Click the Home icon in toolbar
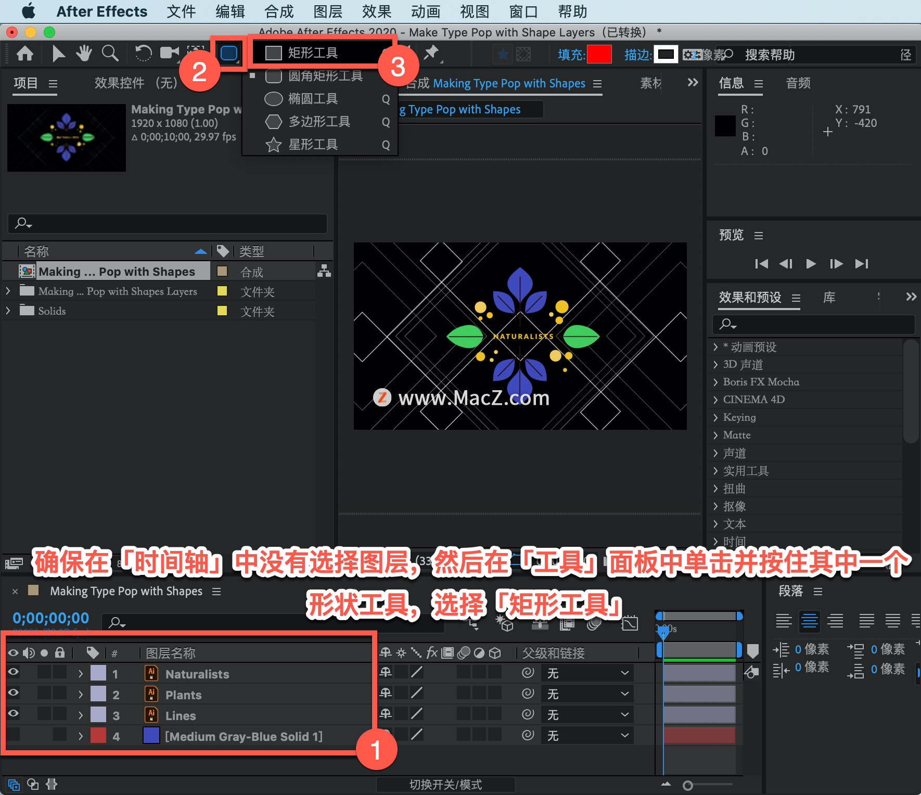 [x=25, y=54]
